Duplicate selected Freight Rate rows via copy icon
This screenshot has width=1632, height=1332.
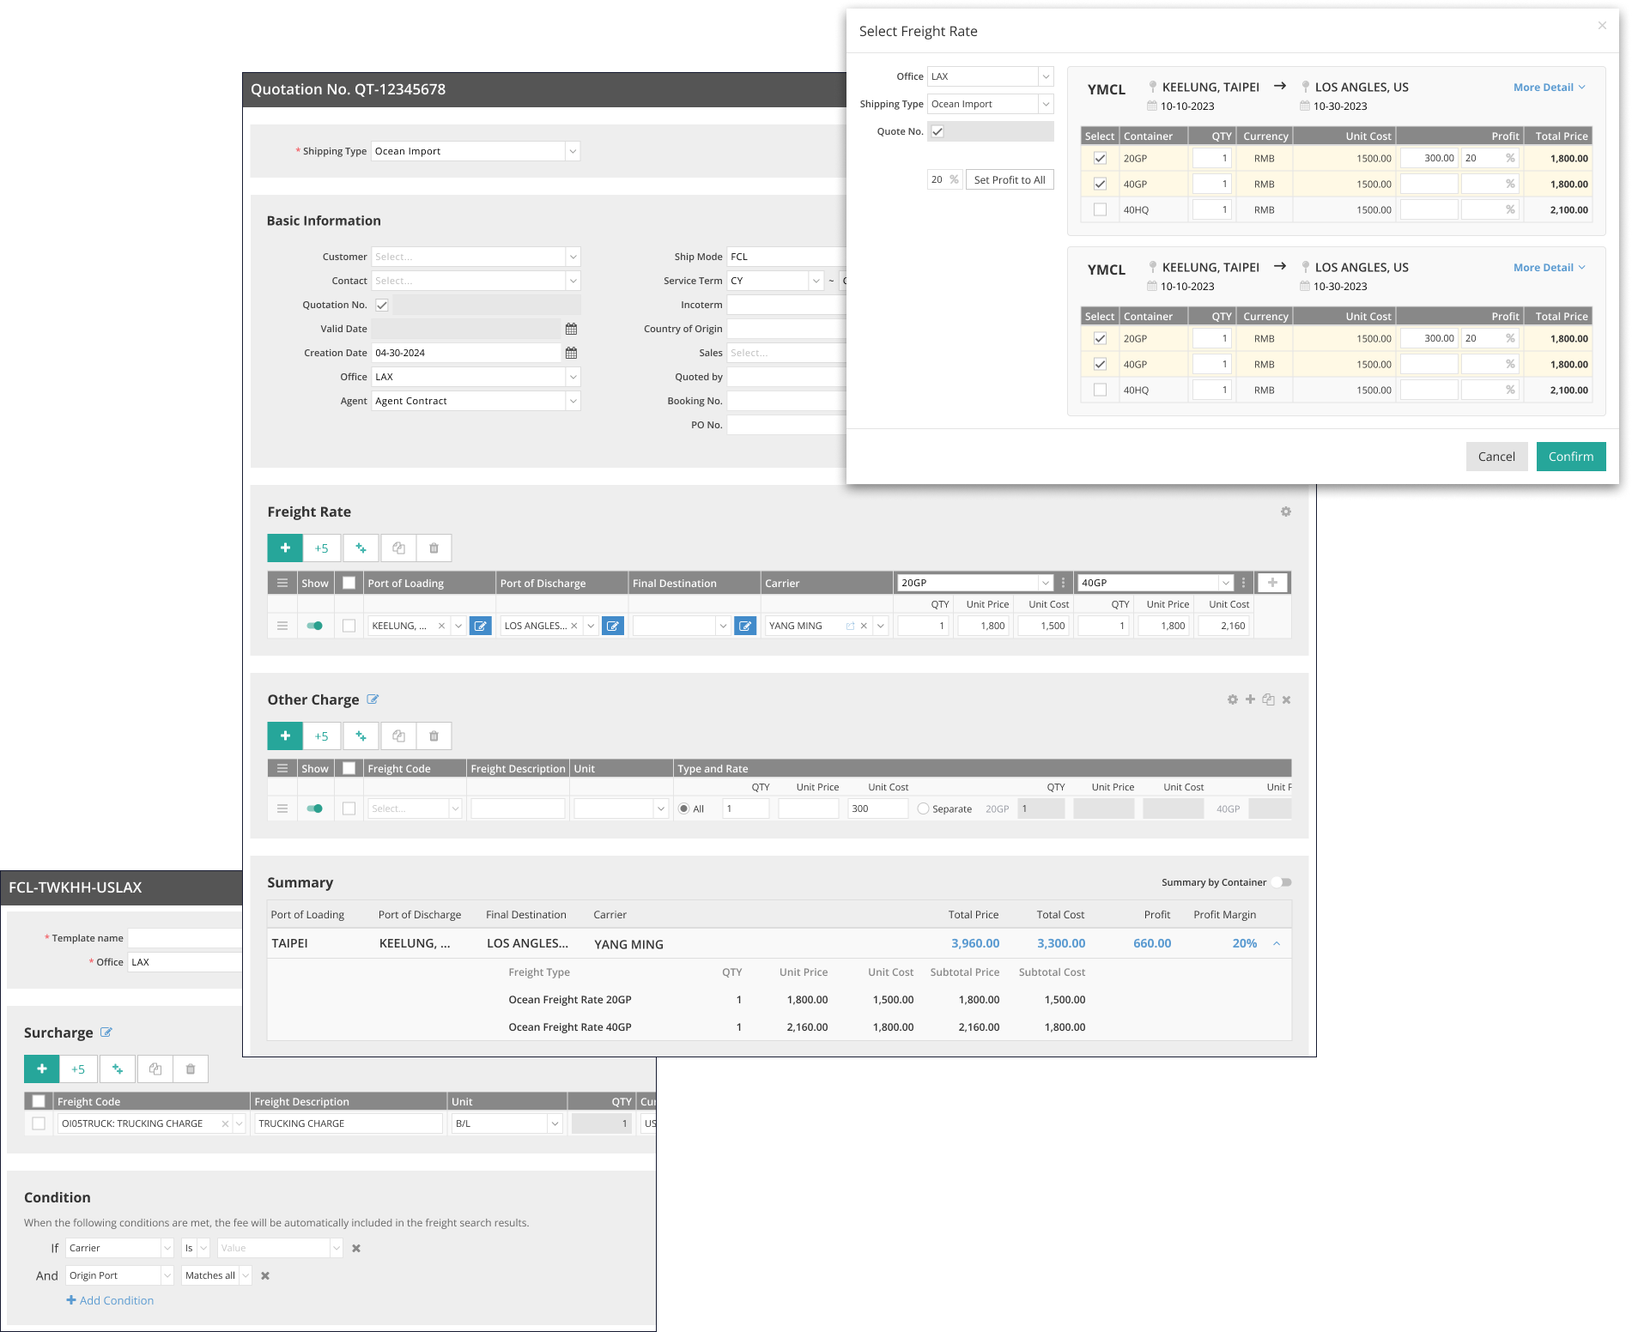click(397, 548)
